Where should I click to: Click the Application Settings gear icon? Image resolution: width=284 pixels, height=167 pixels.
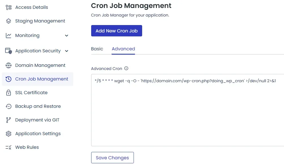pyautogui.click(x=9, y=134)
